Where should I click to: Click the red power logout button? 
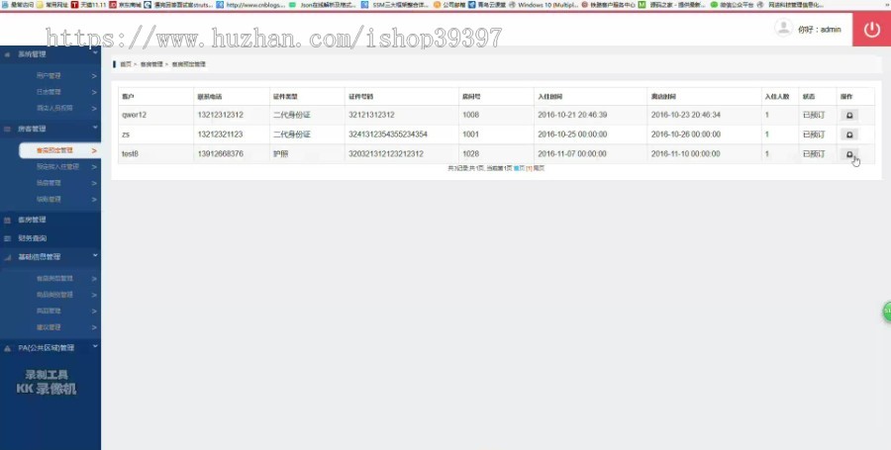pyautogui.click(x=871, y=30)
